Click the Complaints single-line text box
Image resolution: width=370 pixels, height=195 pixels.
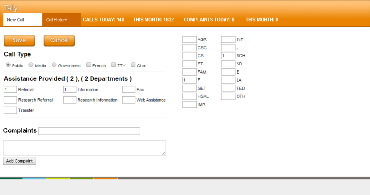click(89, 131)
